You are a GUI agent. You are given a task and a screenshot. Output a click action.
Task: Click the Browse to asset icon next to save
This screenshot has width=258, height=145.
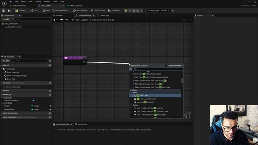(x=9, y=10)
